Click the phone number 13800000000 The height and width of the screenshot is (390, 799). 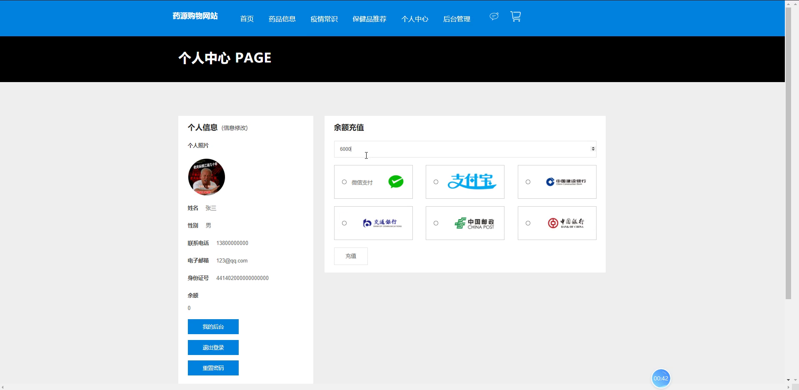point(232,243)
